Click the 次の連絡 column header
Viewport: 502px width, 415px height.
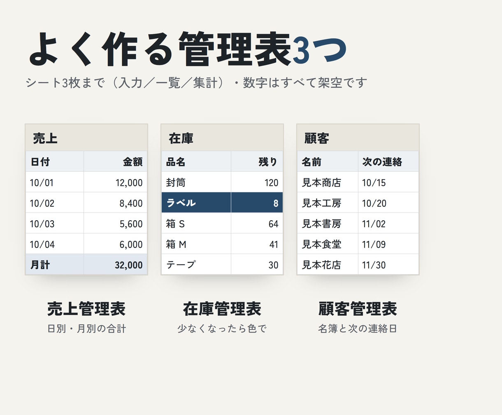388,161
